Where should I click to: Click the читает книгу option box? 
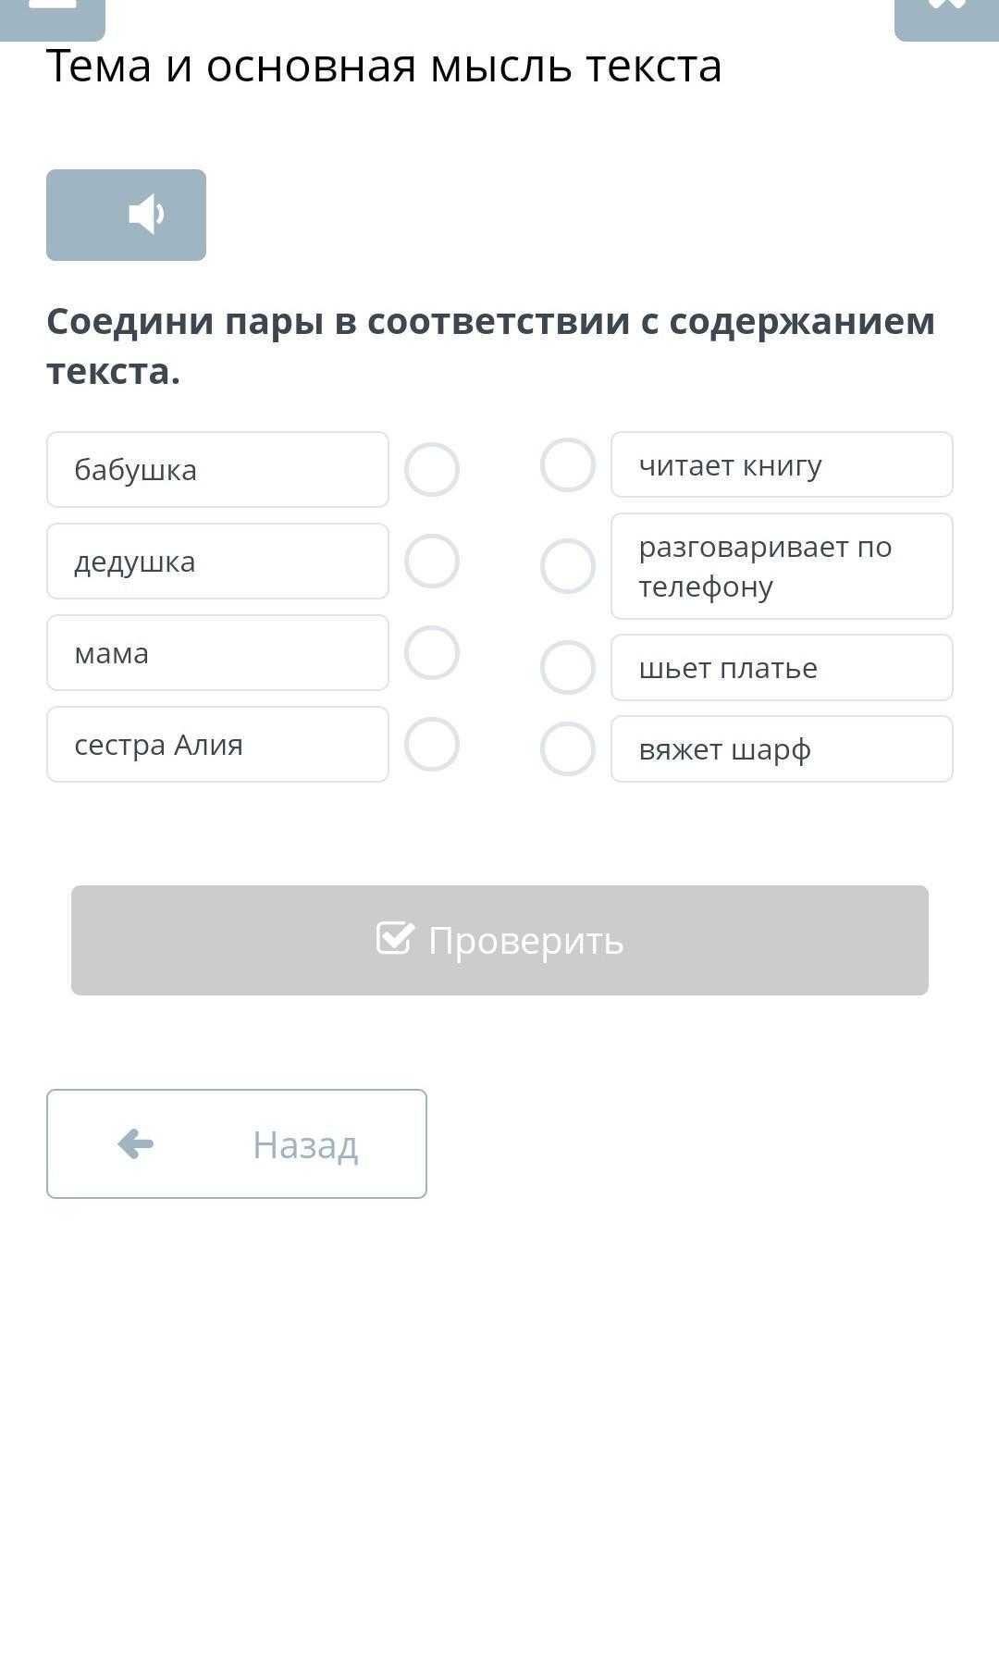coord(782,464)
